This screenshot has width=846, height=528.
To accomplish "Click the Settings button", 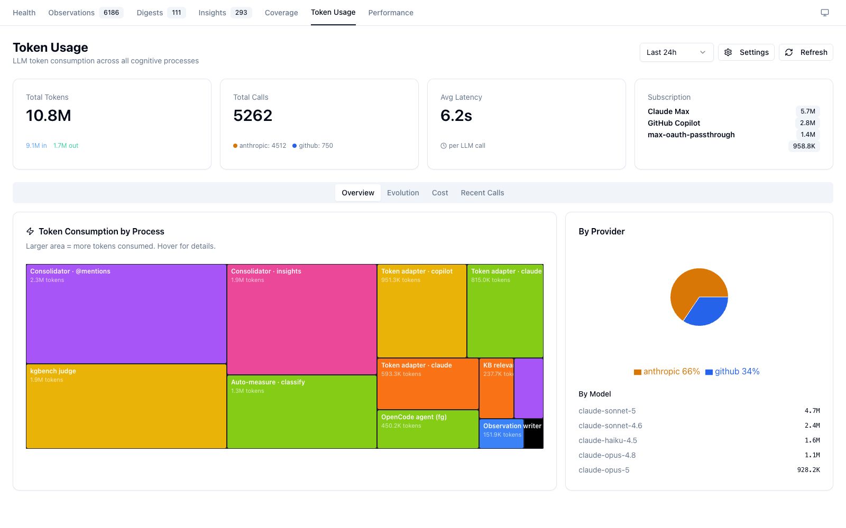I will click(746, 52).
